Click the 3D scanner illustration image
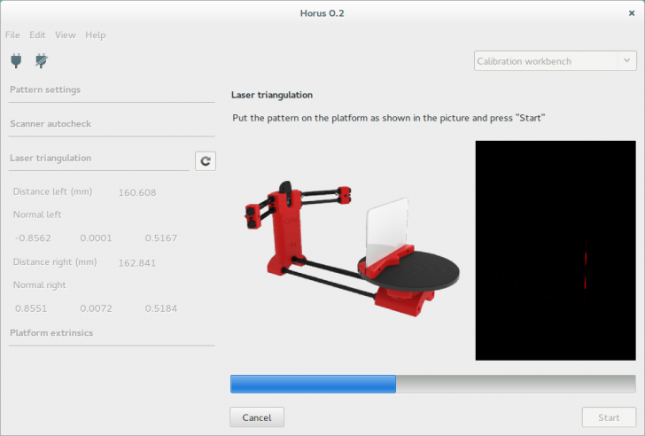Screen dimensions: 645x436 (x=353, y=249)
